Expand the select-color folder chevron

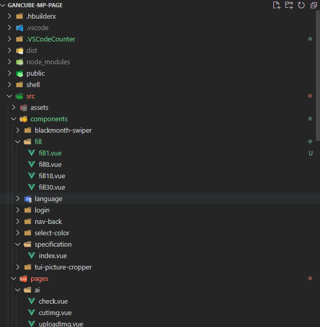(x=18, y=233)
